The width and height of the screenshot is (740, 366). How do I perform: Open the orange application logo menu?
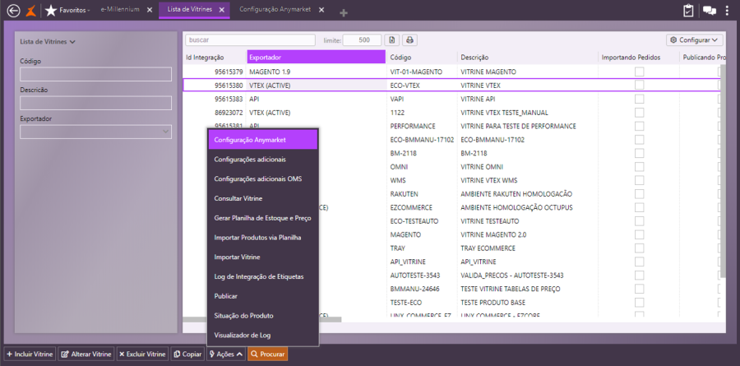coord(30,10)
